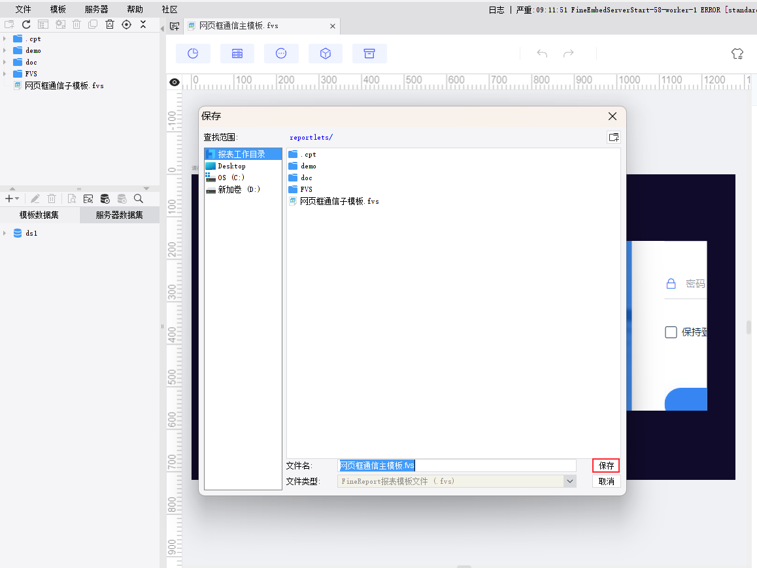Viewport: 757px width, 568px height.
Task: Click the down arrow on panel splitter
Action: tap(146, 189)
